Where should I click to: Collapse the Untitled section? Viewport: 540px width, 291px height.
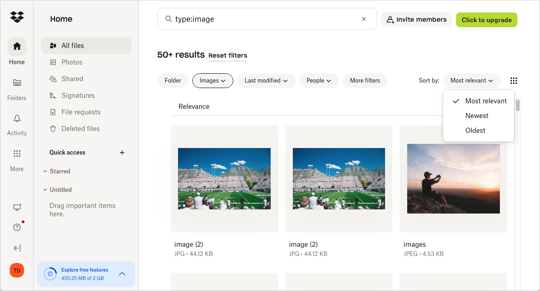click(45, 190)
